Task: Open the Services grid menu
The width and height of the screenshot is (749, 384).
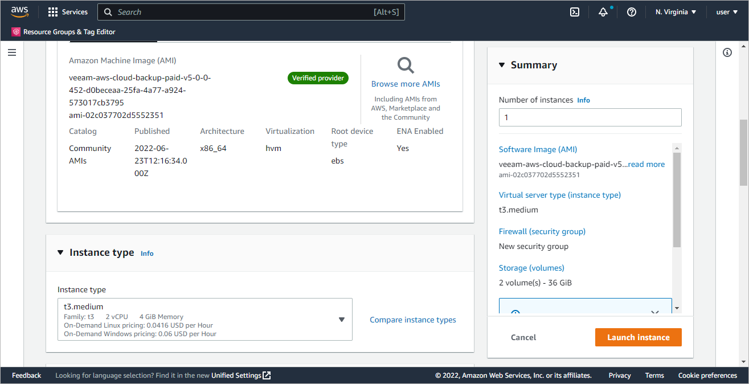Action: point(53,12)
